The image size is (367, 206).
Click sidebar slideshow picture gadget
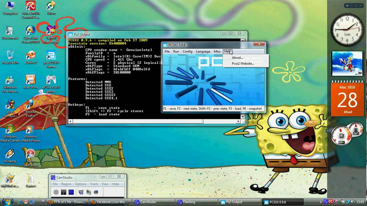(347, 64)
